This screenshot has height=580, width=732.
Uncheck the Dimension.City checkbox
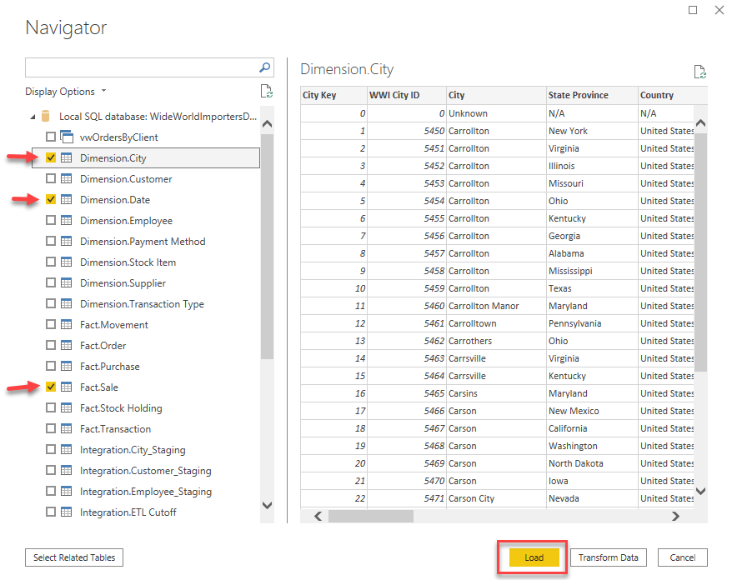pos(51,157)
